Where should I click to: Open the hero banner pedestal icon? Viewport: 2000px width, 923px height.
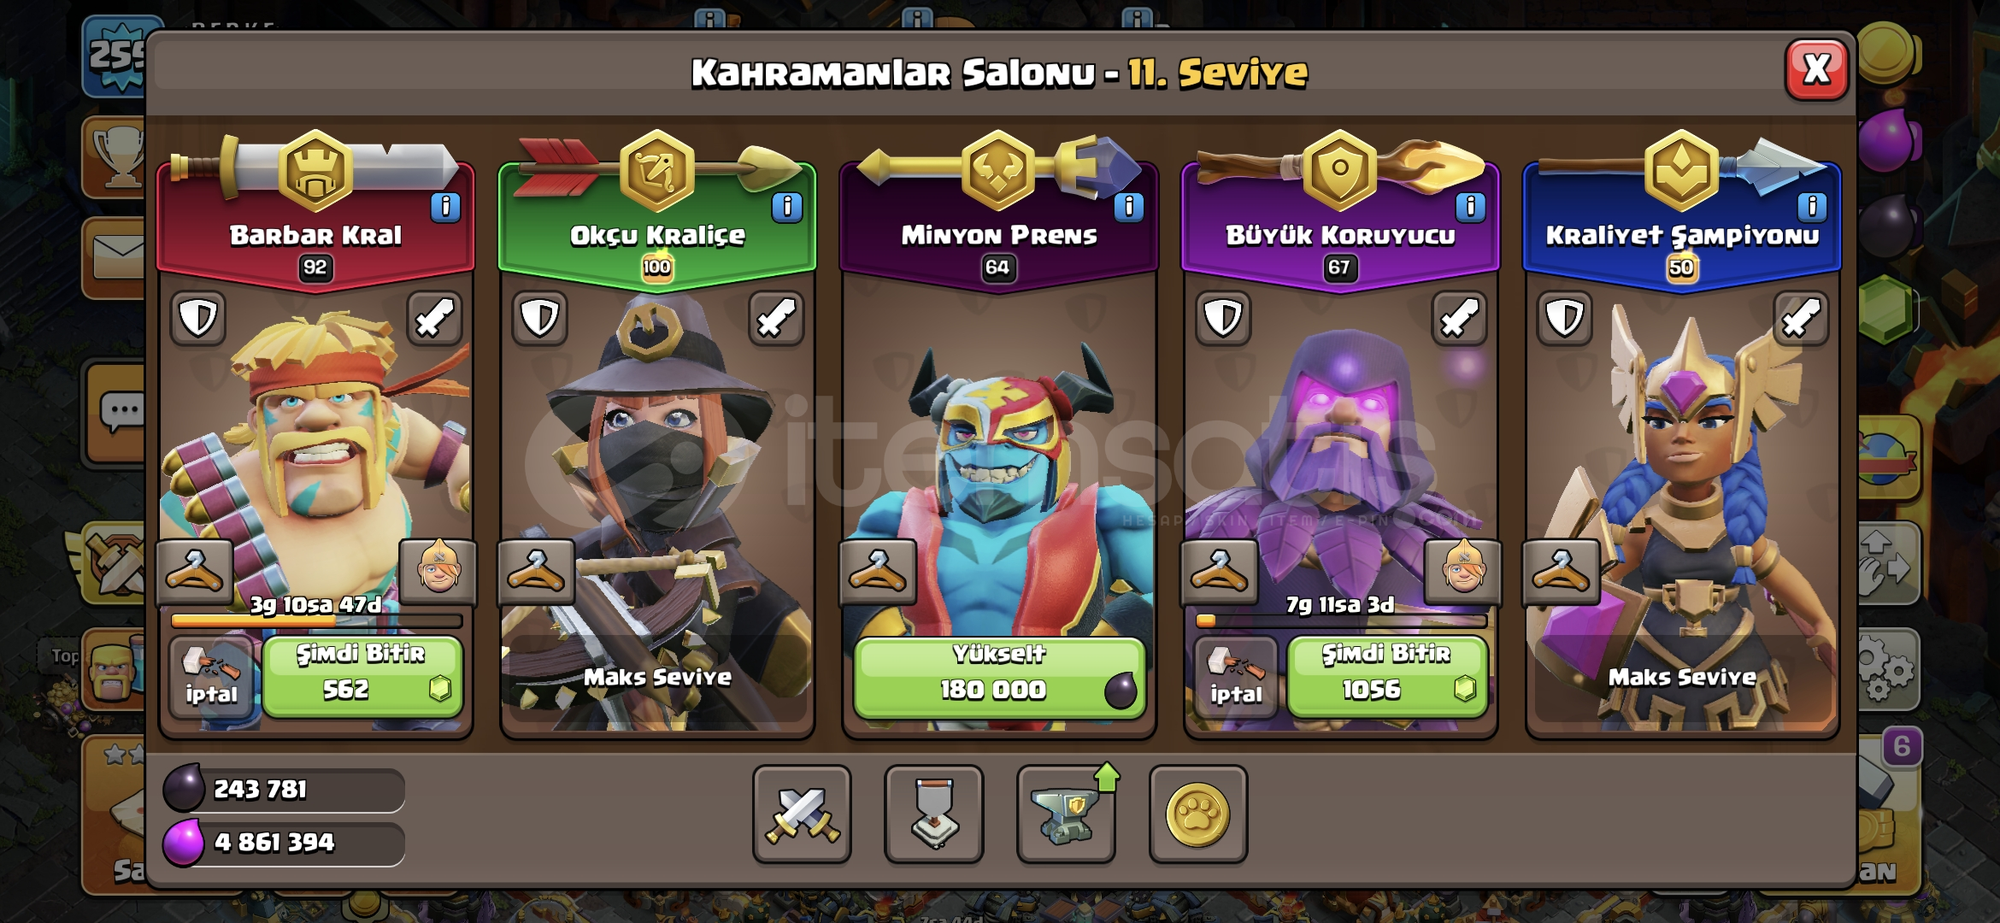[934, 814]
